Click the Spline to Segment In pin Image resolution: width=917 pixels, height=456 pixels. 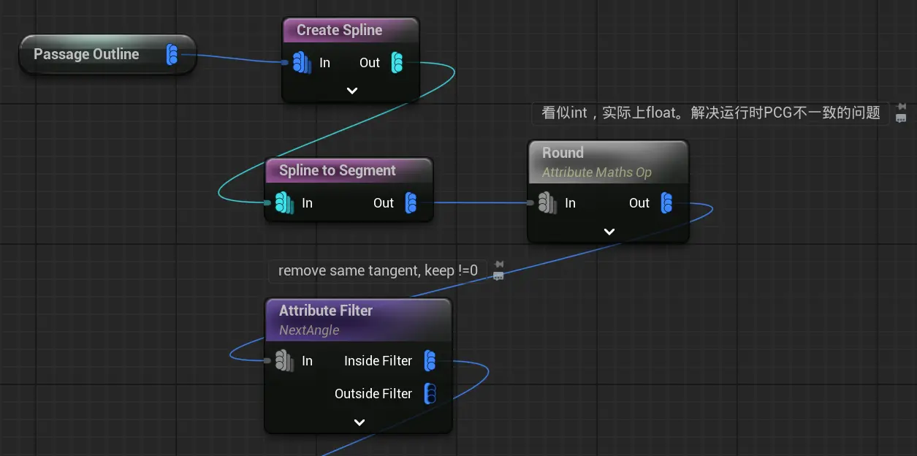(284, 203)
